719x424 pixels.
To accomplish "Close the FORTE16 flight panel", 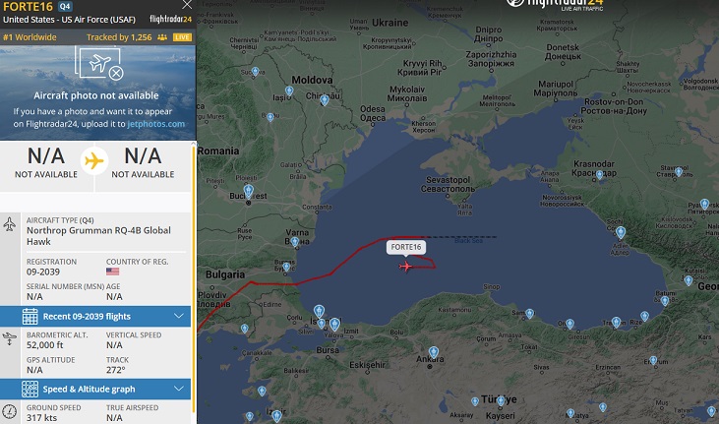I will coord(187,5).
